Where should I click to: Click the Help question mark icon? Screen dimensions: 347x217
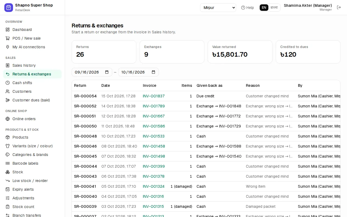pyautogui.click(x=243, y=8)
